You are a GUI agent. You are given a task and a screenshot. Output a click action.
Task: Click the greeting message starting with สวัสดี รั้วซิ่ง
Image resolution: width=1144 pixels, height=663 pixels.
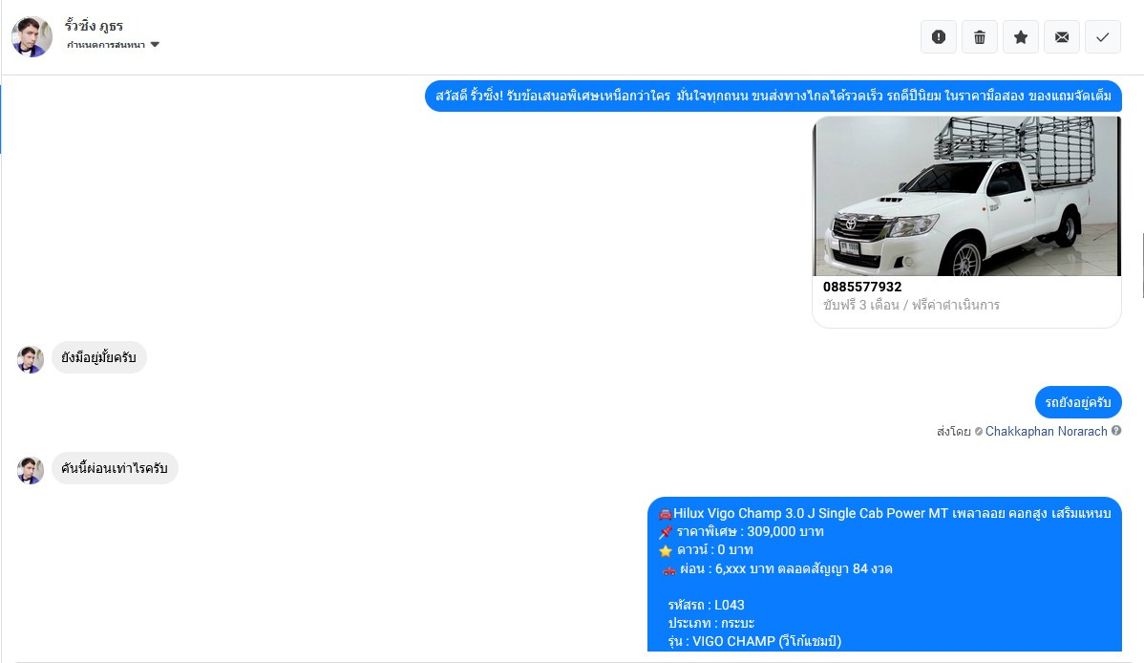[x=773, y=96]
